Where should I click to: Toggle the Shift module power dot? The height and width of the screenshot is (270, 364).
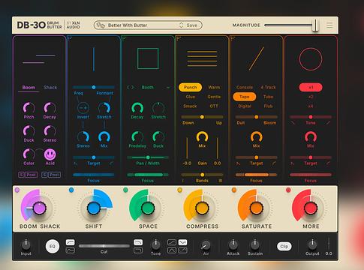click(71, 190)
